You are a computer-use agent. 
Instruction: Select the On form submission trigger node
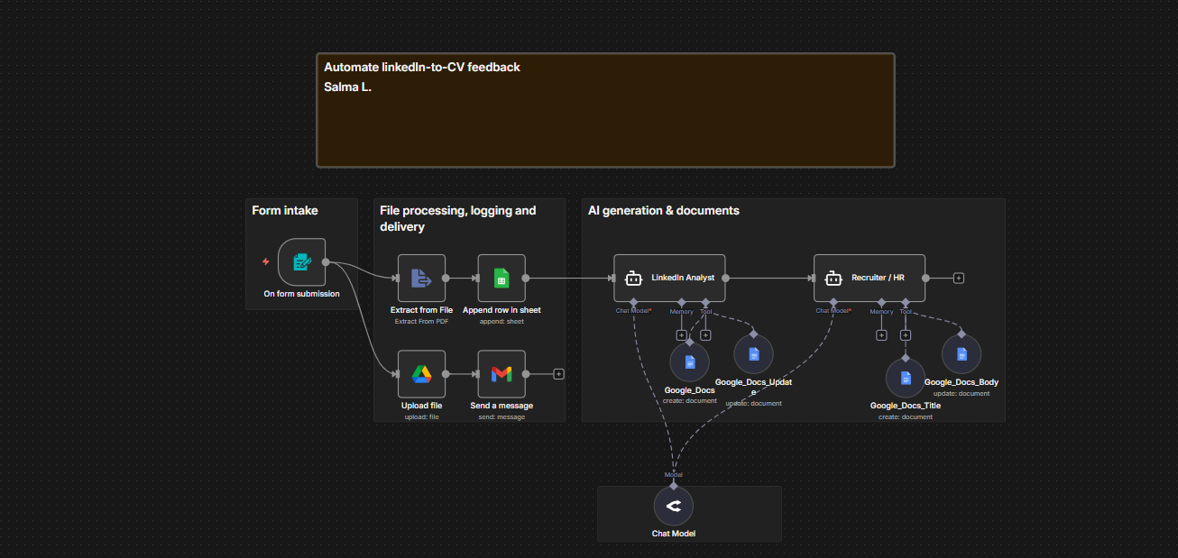click(x=301, y=262)
